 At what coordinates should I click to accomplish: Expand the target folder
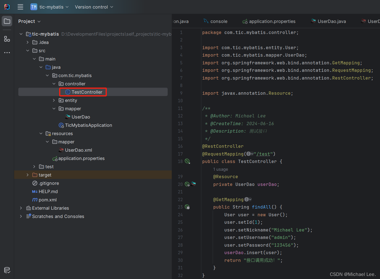(x=28, y=175)
